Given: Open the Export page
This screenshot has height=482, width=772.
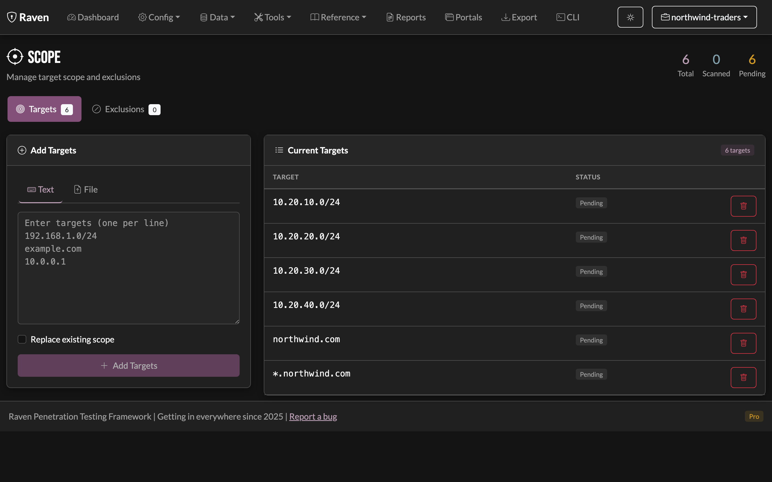Looking at the screenshot, I should click(x=519, y=17).
